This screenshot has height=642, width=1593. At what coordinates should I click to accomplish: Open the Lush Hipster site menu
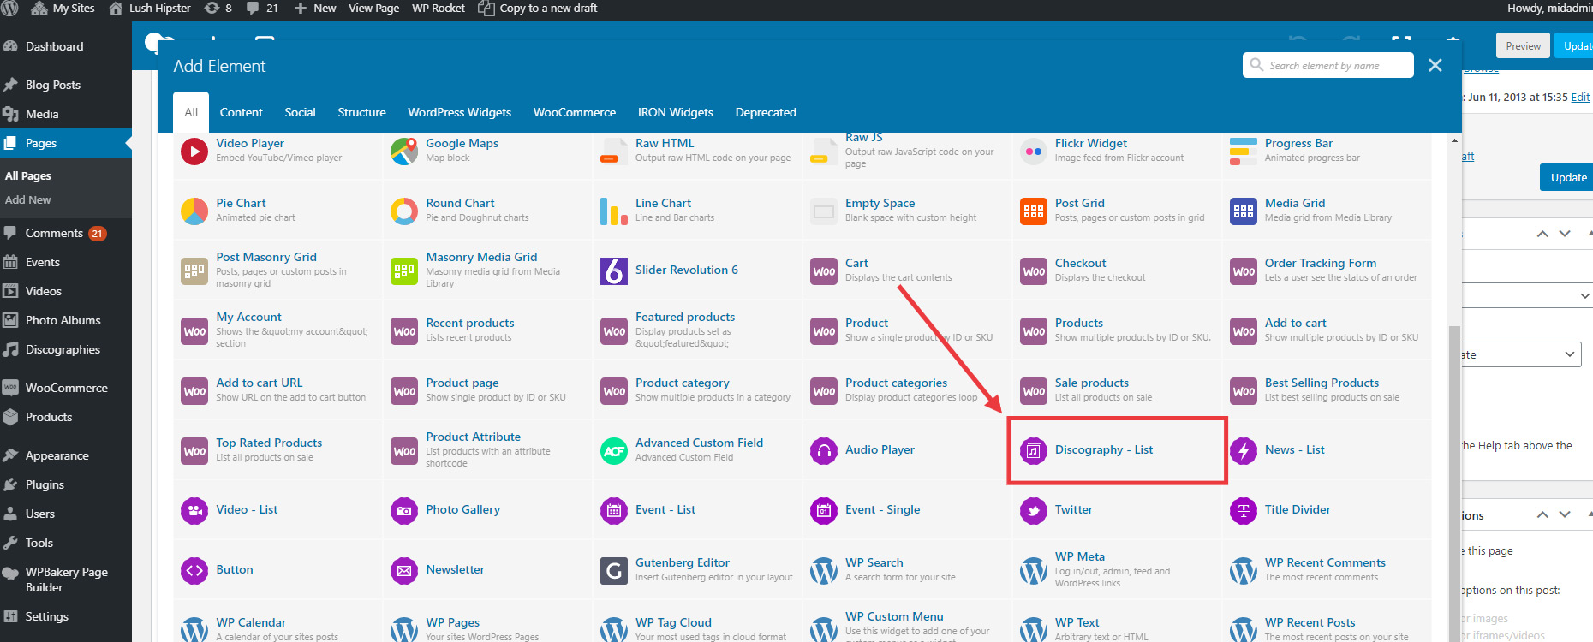point(150,9)
